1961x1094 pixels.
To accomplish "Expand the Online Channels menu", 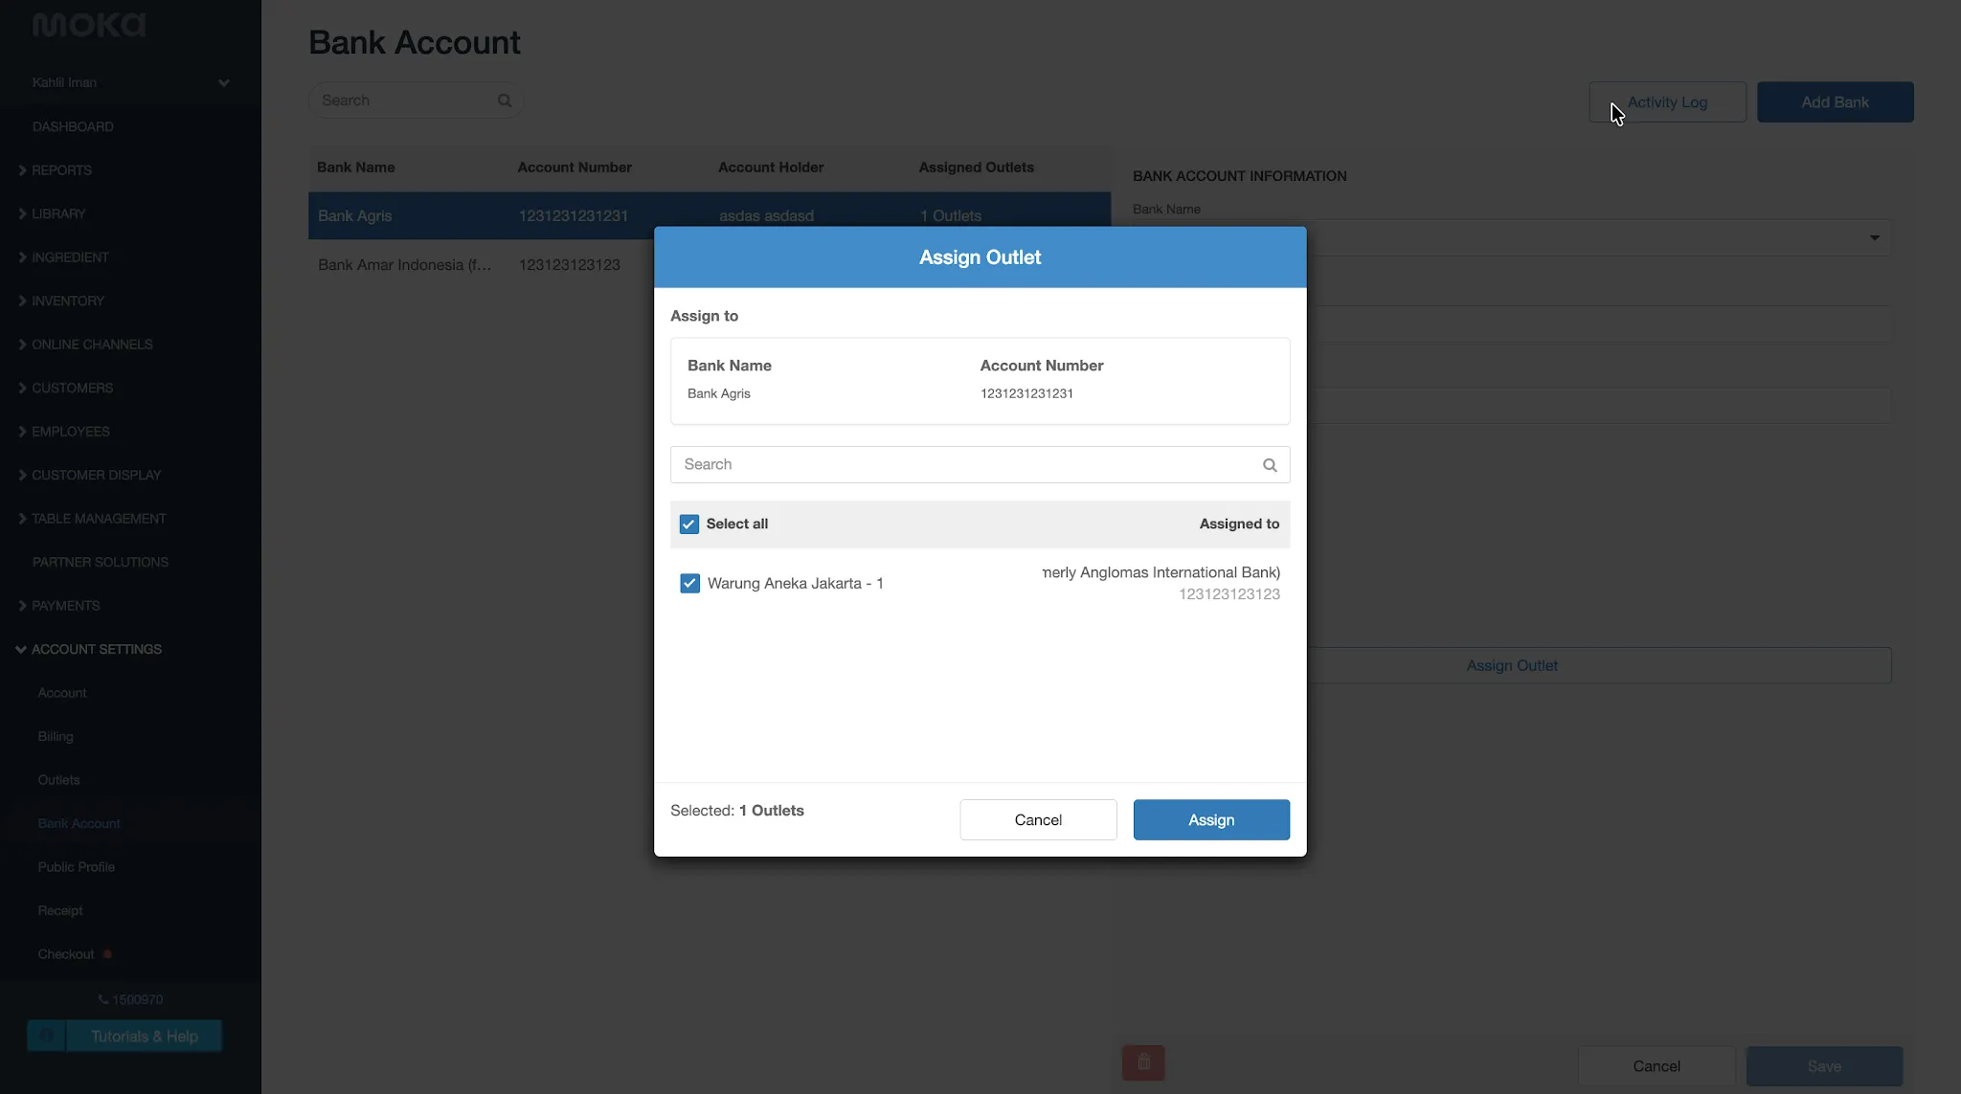I will 85,345.
